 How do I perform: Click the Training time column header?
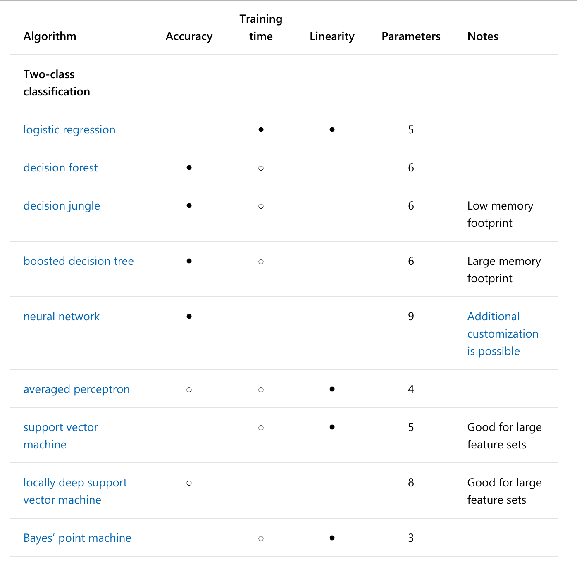(261, 28)
